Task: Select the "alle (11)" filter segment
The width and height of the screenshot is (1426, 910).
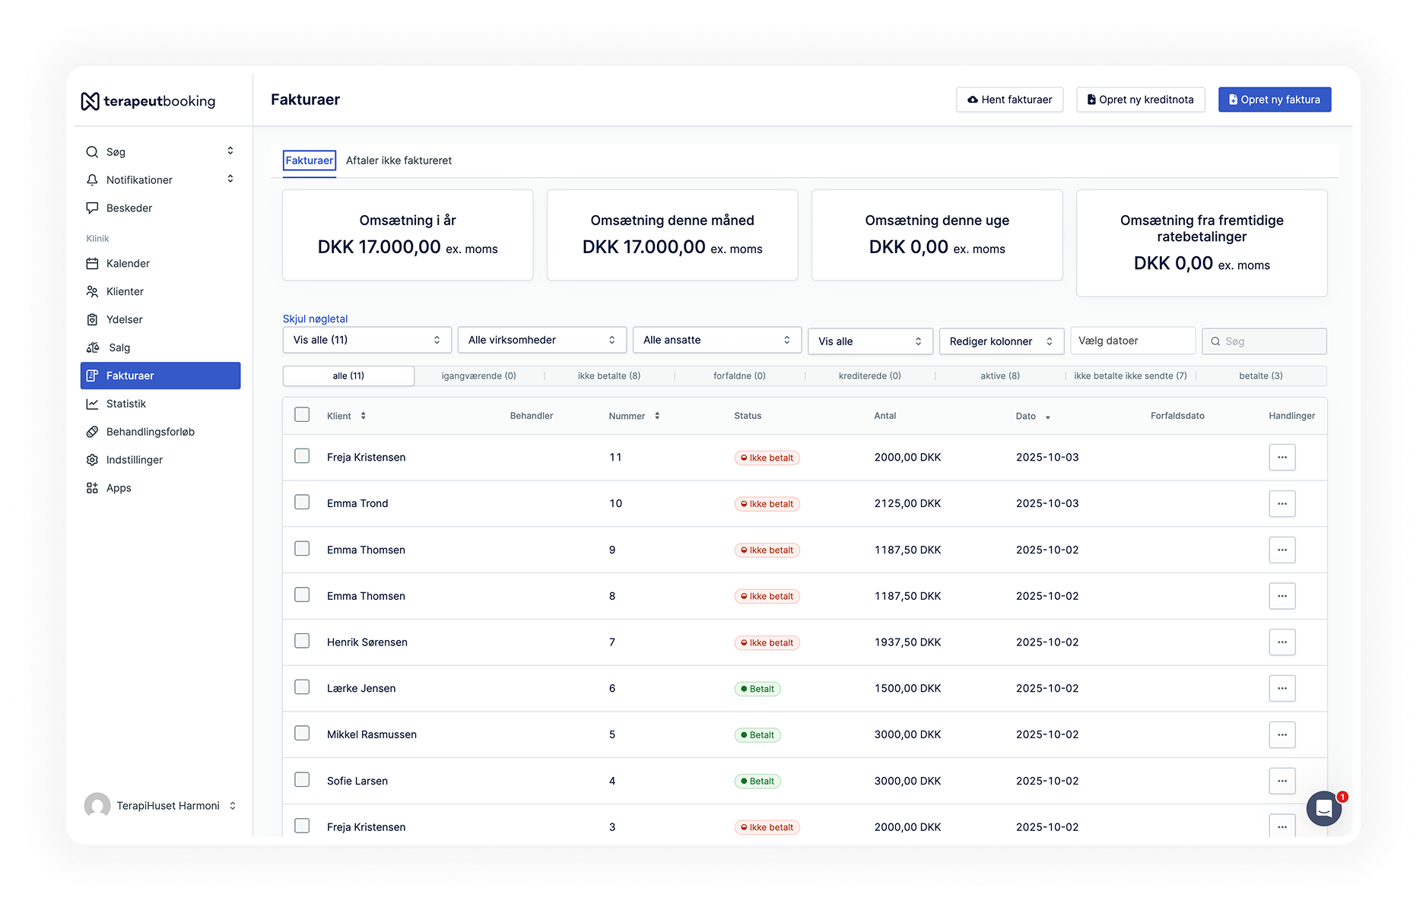Action: 348,376
